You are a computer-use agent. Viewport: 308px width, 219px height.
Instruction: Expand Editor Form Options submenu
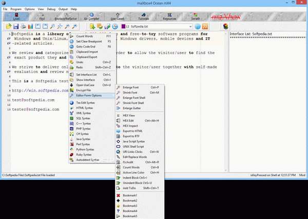92,96
